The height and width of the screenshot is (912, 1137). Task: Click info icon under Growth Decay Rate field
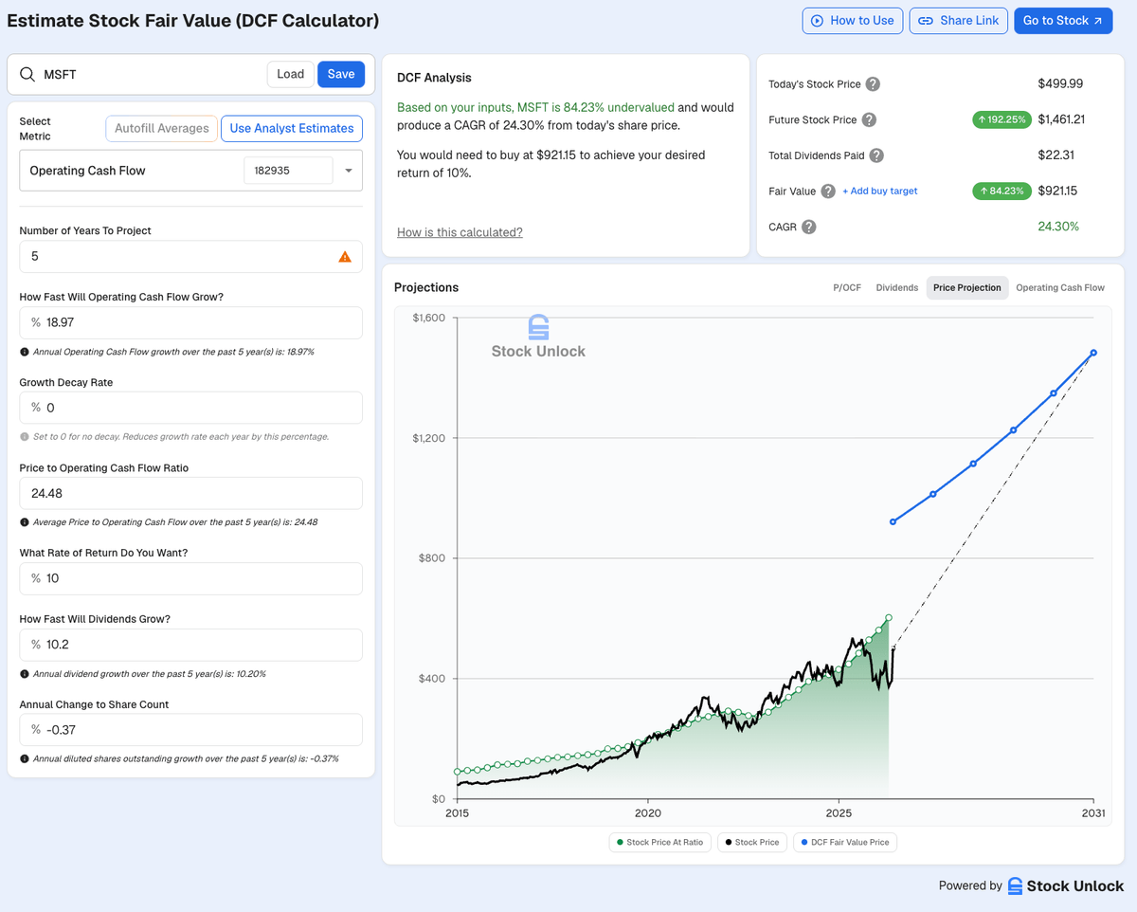25,437
